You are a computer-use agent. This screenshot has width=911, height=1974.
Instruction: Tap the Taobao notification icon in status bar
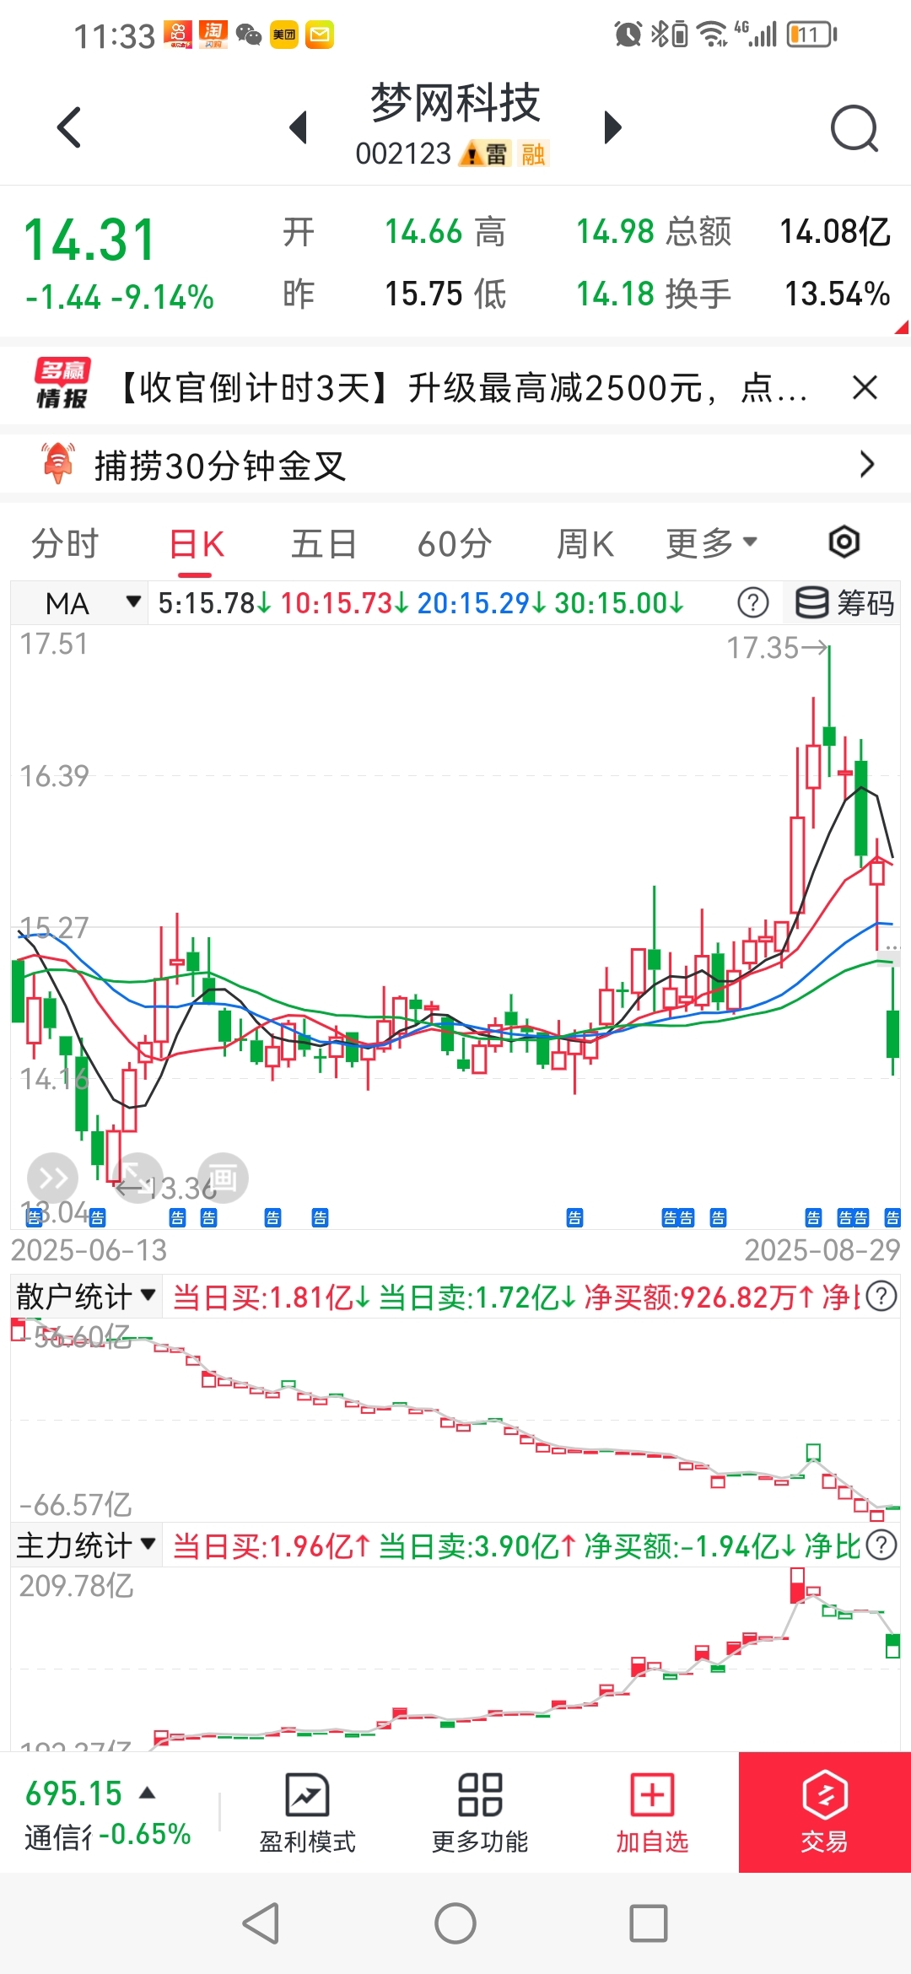213,35
